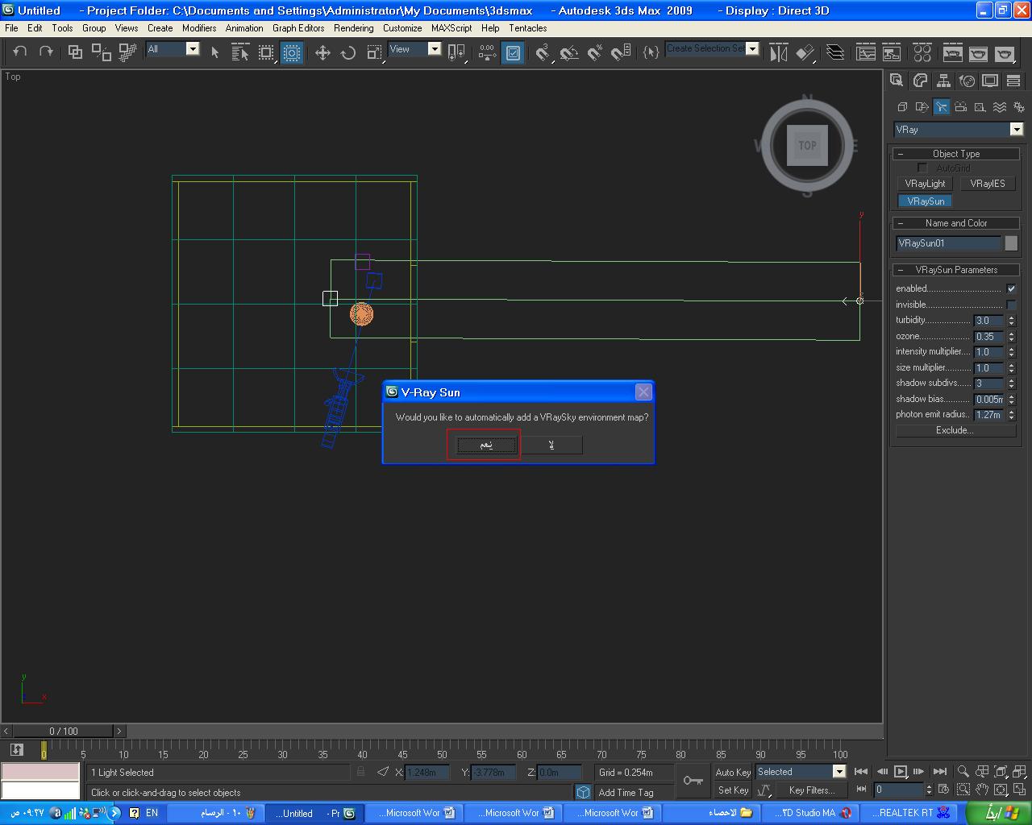Screen dimensions: 1032x825
Task: Open the Selected key filter dropdown
Action: 801,772
